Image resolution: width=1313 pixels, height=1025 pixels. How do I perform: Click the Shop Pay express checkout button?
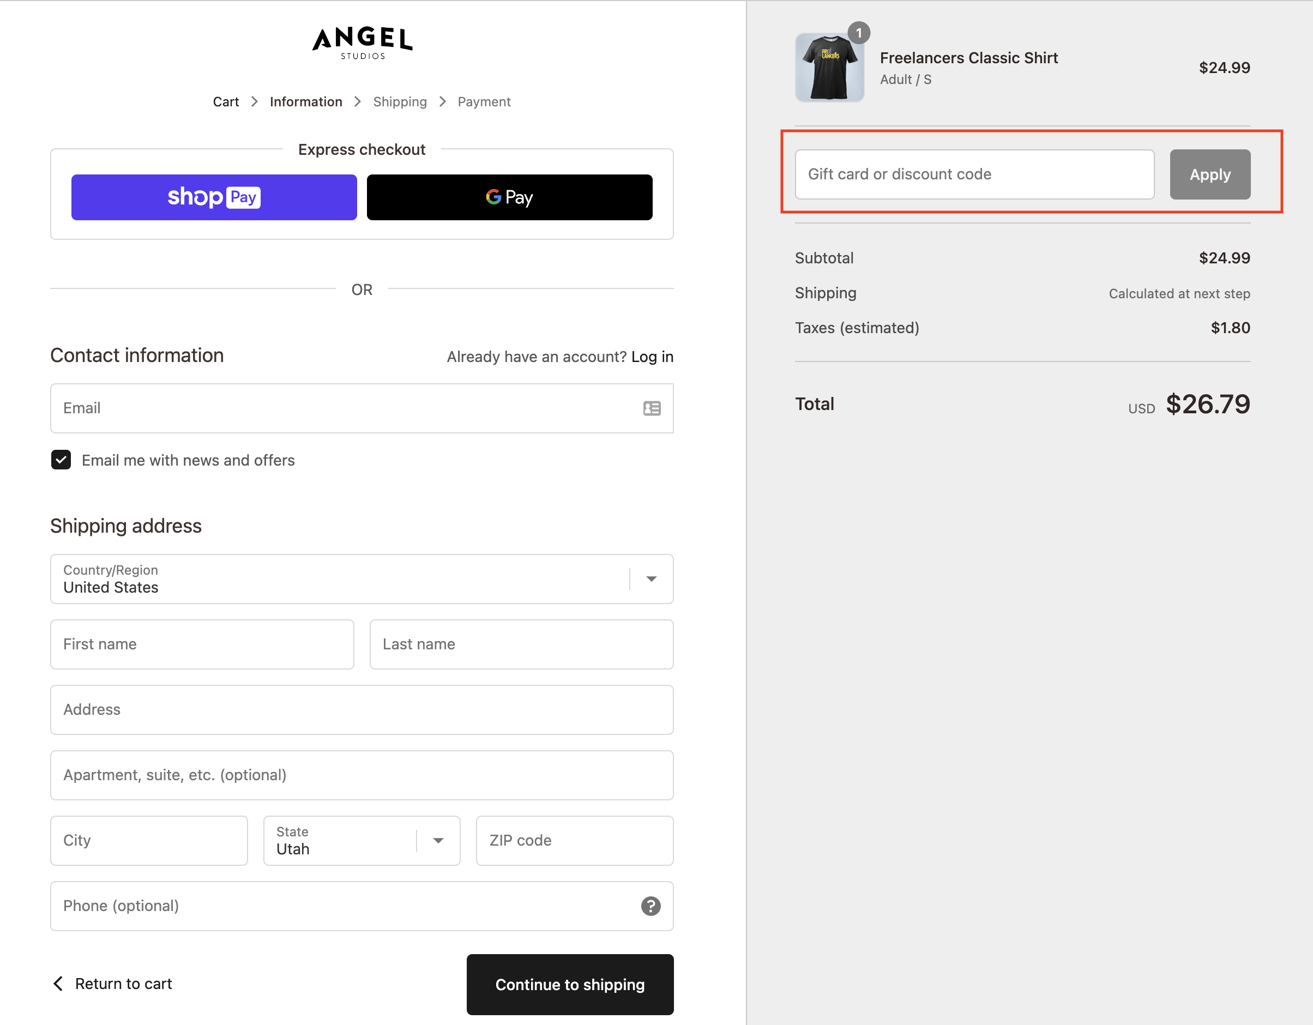212,196
